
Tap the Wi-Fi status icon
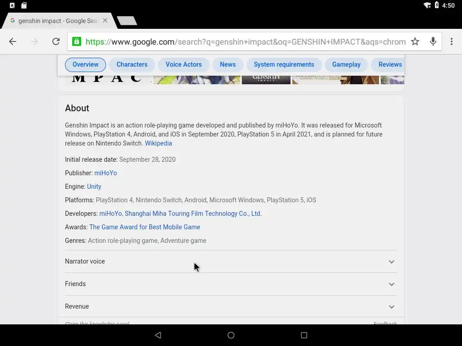click(427, 5)
